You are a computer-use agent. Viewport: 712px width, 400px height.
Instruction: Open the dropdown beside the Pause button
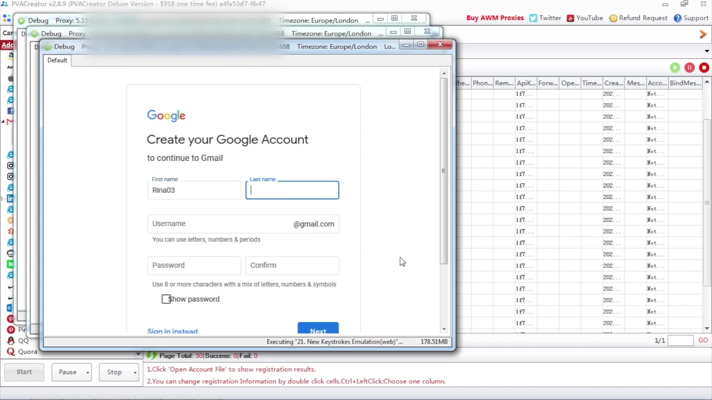[x=87, y=372]
